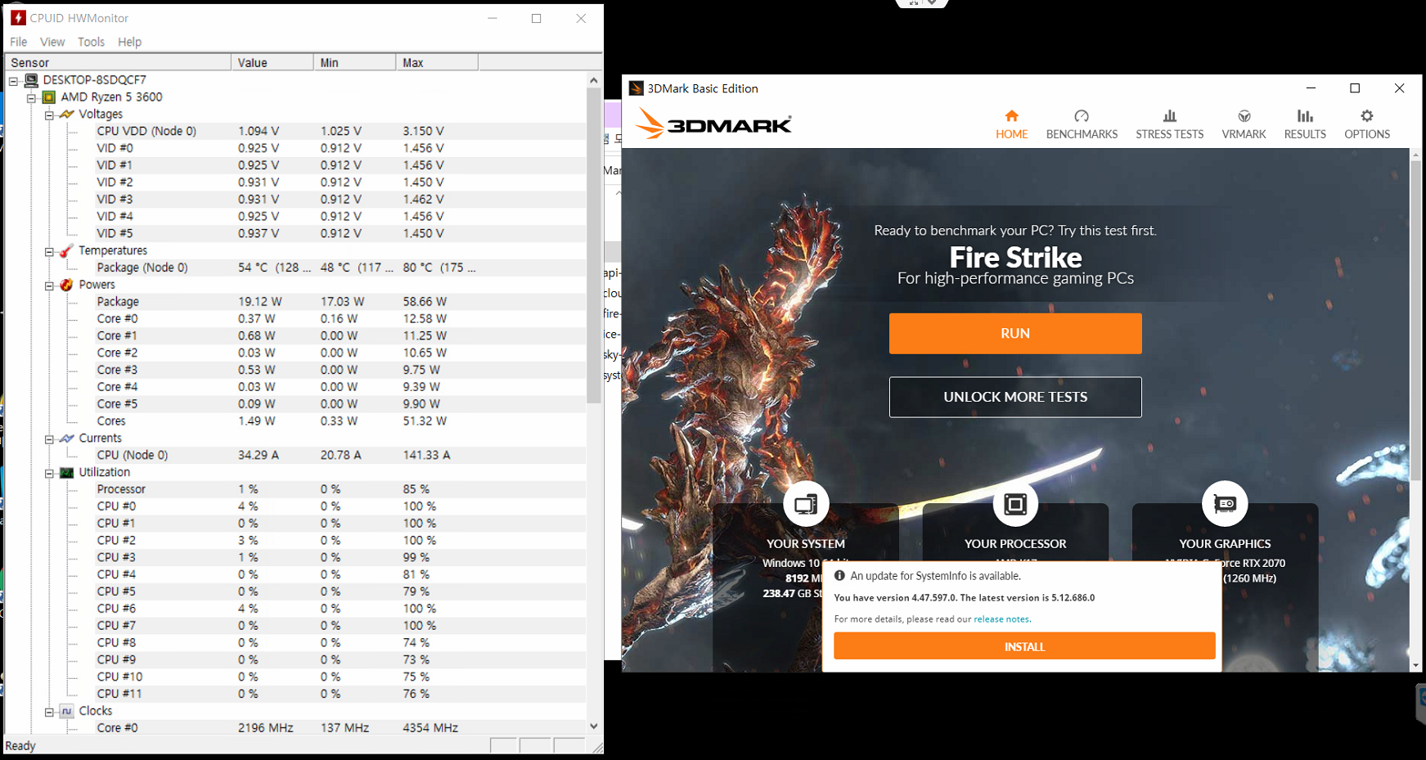Click the CPUID HWMonitor title bar icon

pyautogui.click(x=18, y=17)
